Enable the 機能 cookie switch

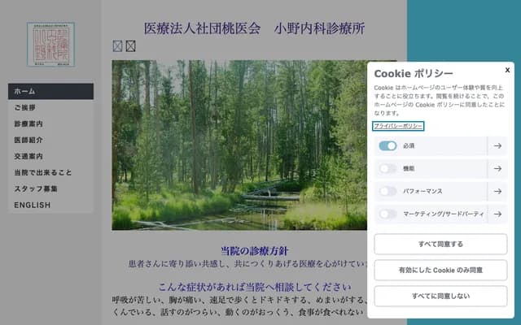click(x=387, y=169)
